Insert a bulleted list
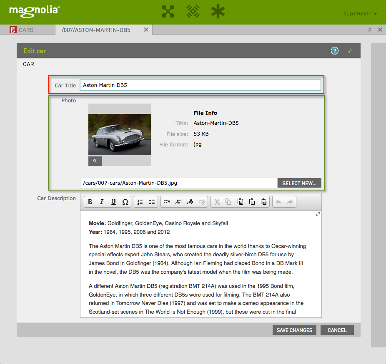This screenshot has height=364, width=386. point(152,202)
